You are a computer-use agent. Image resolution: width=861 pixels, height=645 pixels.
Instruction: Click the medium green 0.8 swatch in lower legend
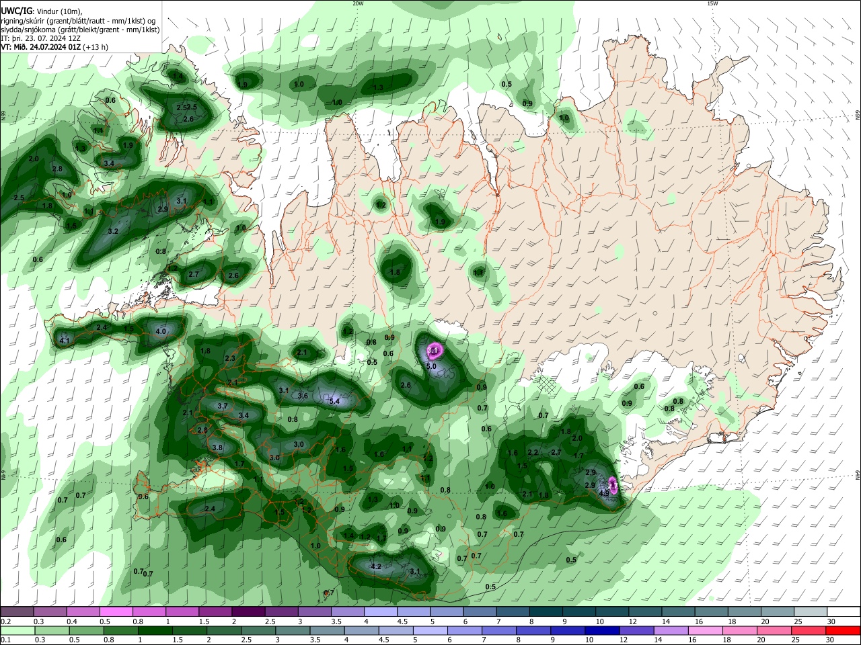tap(121, 630)
